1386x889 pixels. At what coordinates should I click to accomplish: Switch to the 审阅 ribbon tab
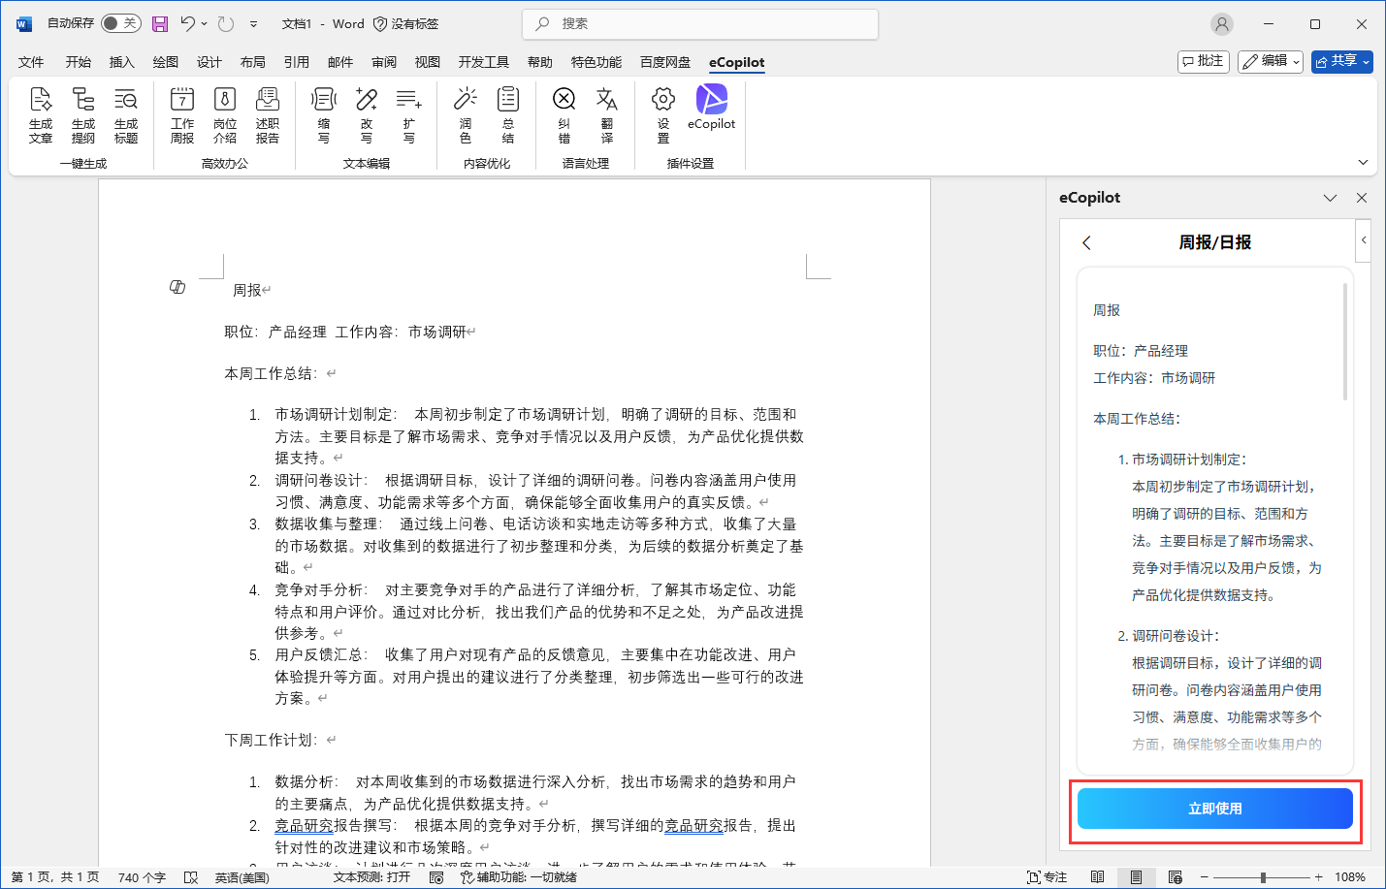point(383,61)
